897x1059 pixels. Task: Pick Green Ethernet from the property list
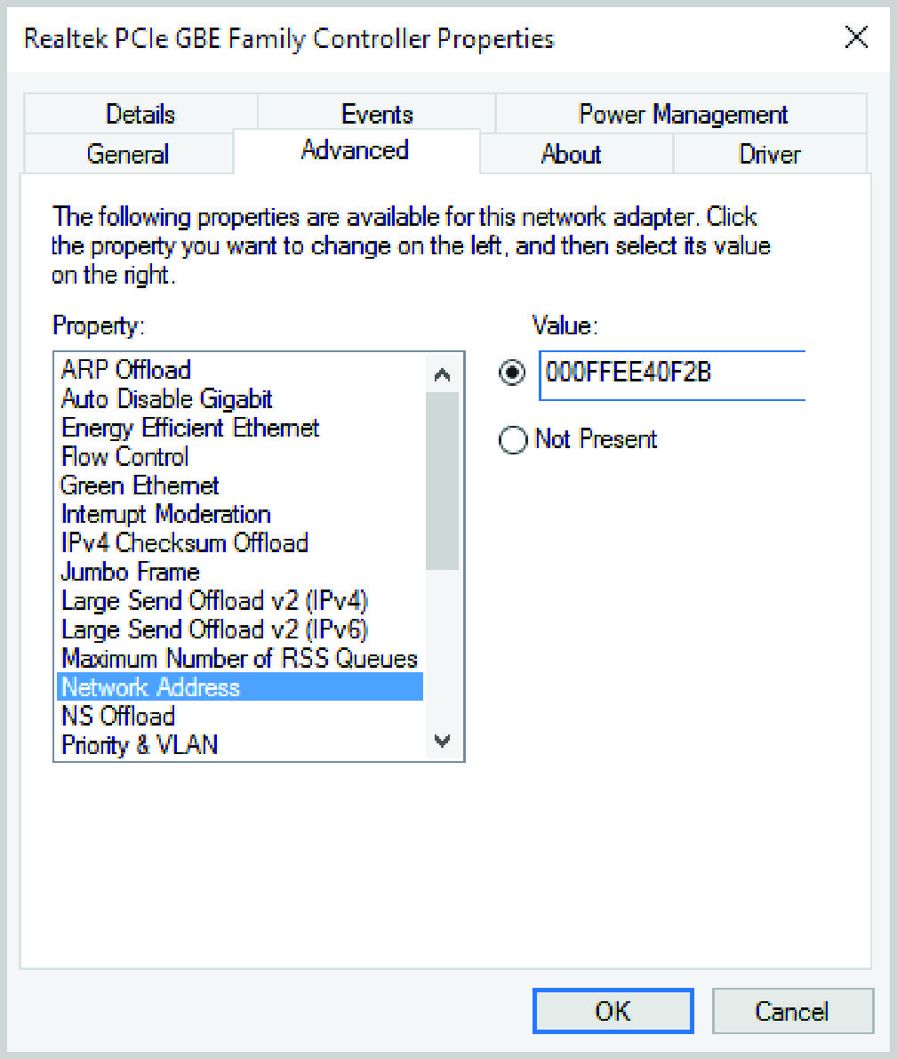(240, 485)
